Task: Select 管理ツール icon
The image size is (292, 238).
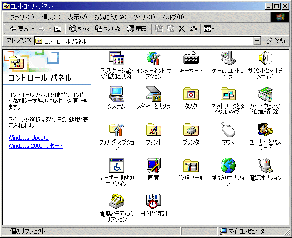Action: coord(191,166)
